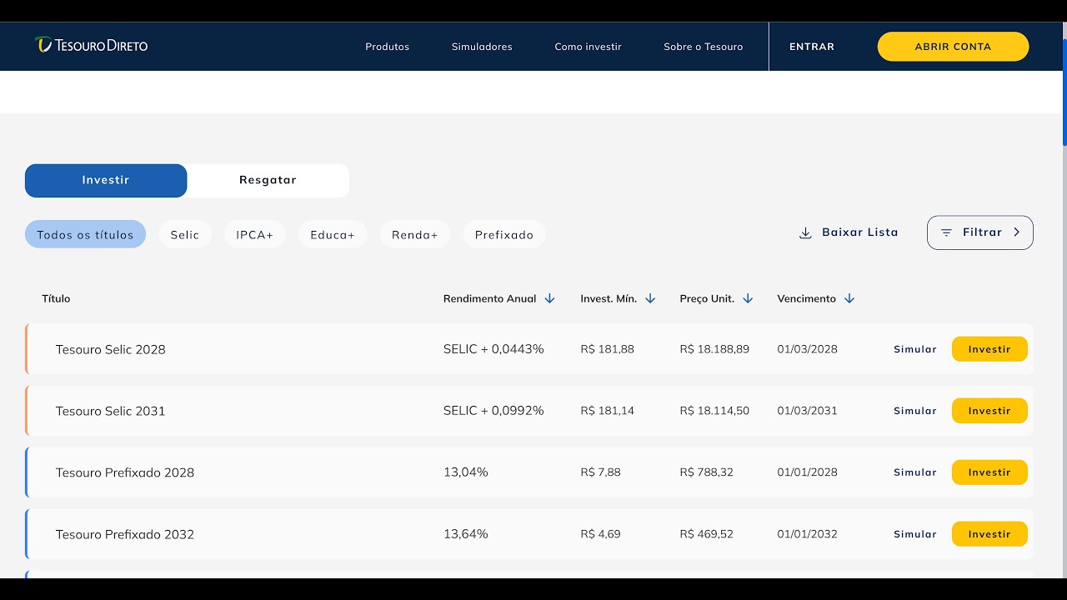This screenshot has height=600, width=1067.
Task: Click the 01/03/2028 maturity date
Action: coord(808,349)
